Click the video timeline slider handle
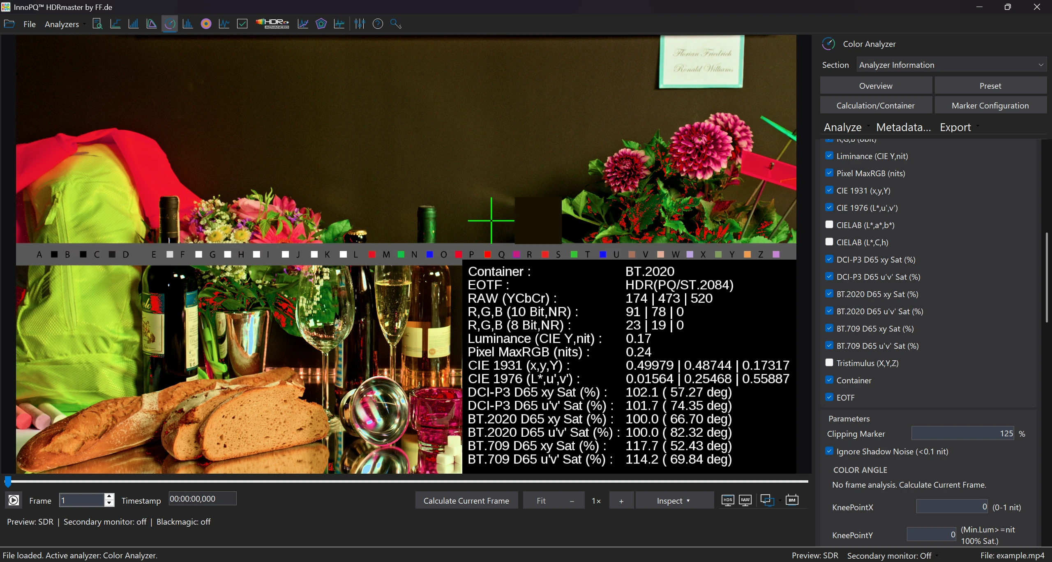1052x562 pixels. coord(8,481)
